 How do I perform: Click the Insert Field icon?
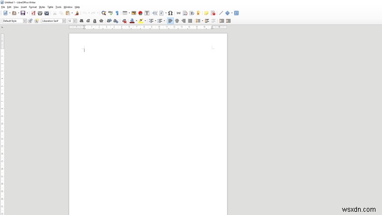click(x=162, y=13)
